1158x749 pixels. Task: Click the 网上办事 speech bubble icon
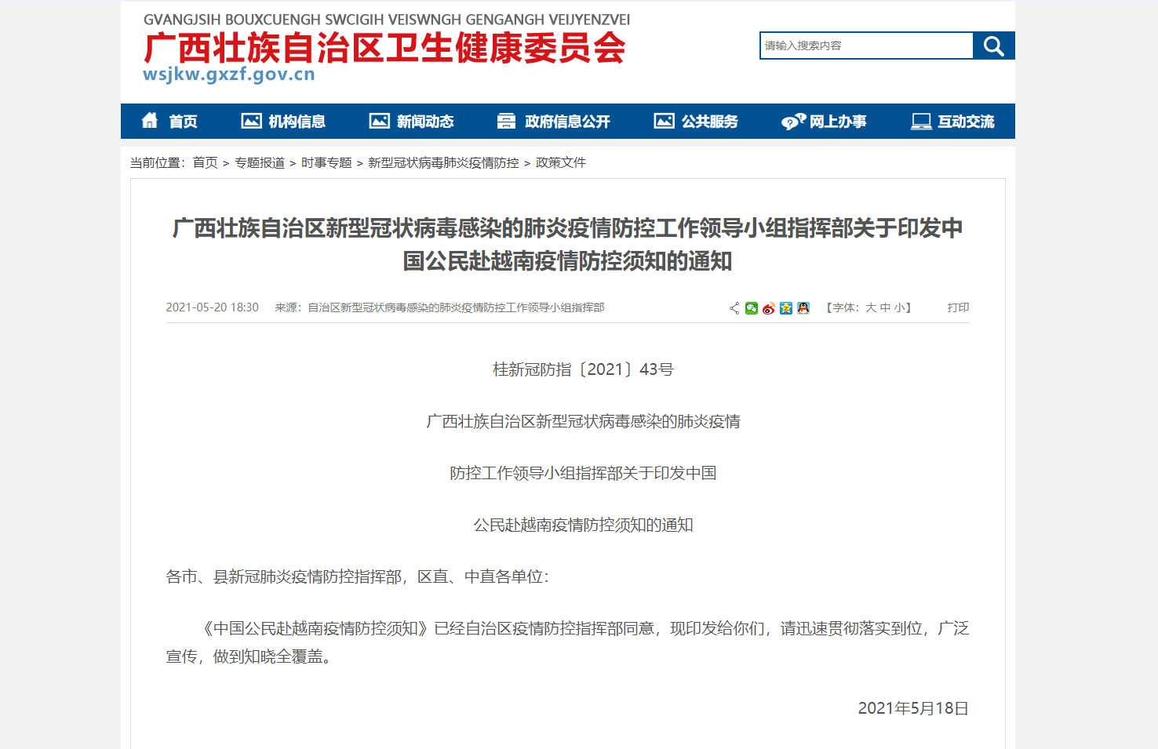793,122
